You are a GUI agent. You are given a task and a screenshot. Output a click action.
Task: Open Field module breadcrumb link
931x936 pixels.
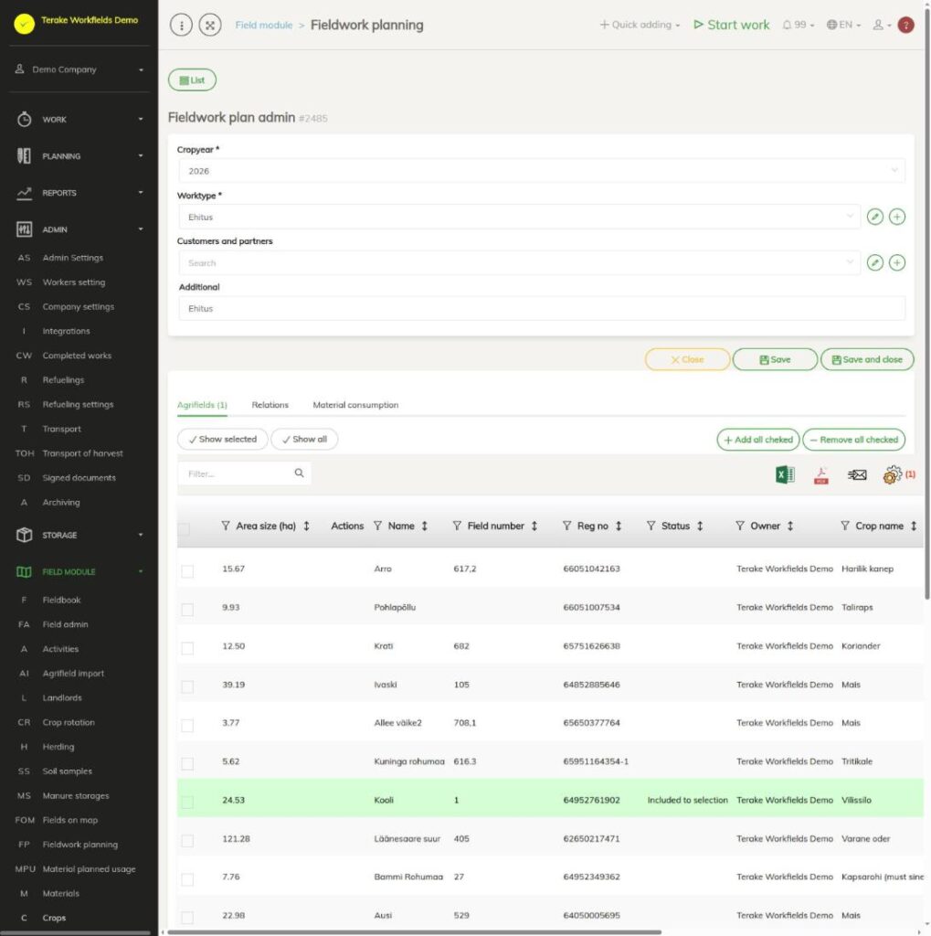(264, 25)
